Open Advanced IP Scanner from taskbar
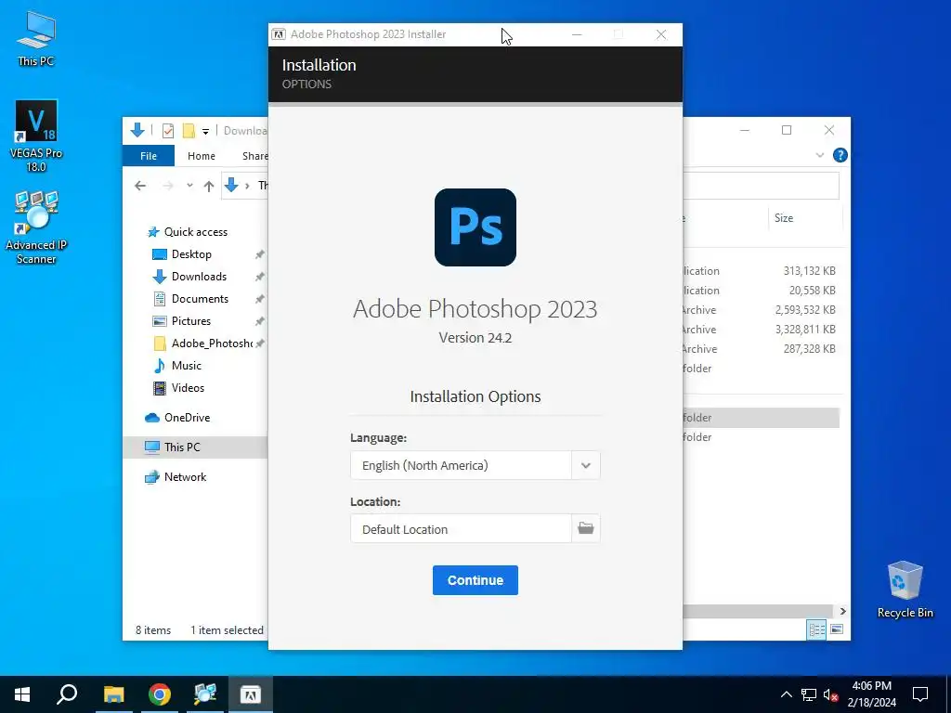The image size is (951, 713). tap(205, 694)
